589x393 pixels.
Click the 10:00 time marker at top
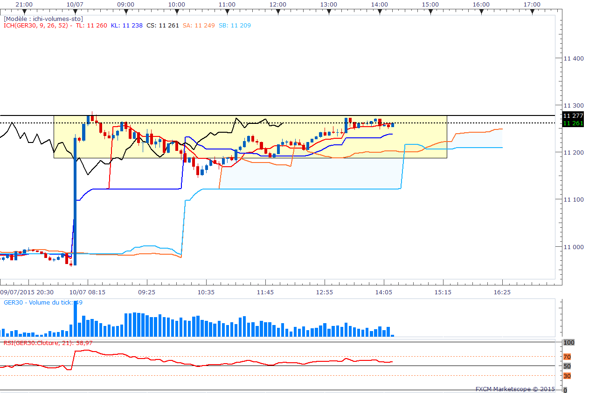[176, 4]
